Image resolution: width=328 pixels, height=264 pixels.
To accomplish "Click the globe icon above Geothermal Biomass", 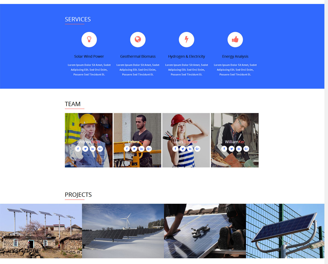I will pyautogui.click(x=138, y=40).
